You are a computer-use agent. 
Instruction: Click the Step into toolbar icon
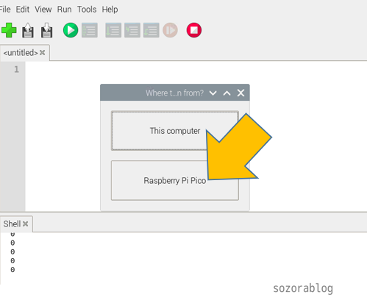point(132,30)
